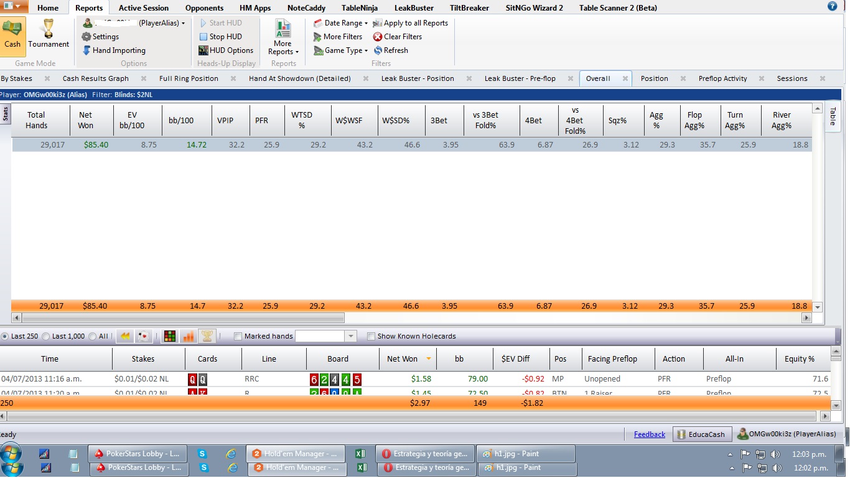Apply filters to all Reports
The image size is (850, 478).
(411, 23)
